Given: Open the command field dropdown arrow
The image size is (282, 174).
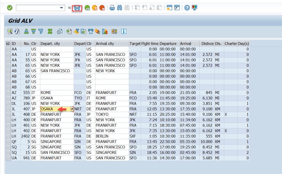Looking at the screenshot, I should click(61, 8).
